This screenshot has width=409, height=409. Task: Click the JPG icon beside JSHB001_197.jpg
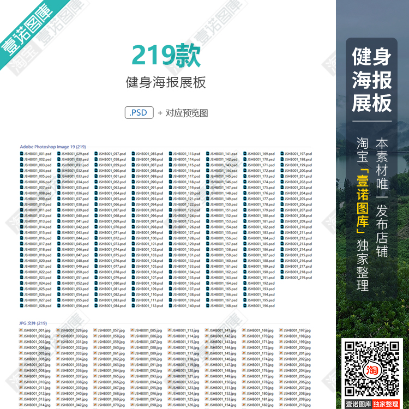point(281,330)
